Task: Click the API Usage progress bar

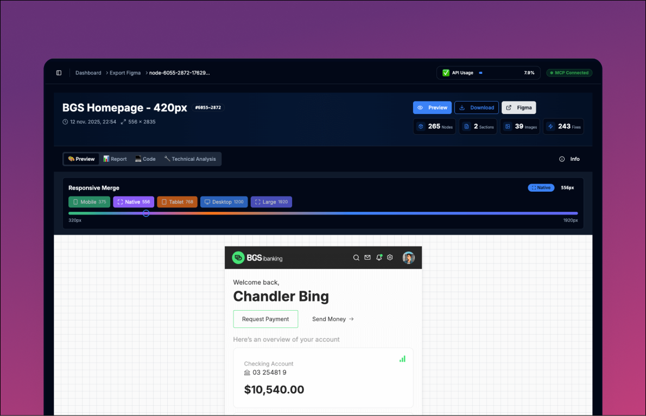Action: coord(499,73)
